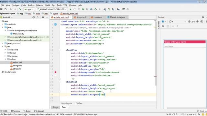The image size is (207, 116).
Task: Click the LinearLayout breadcrumb below the editor
Action: point(66,103)
